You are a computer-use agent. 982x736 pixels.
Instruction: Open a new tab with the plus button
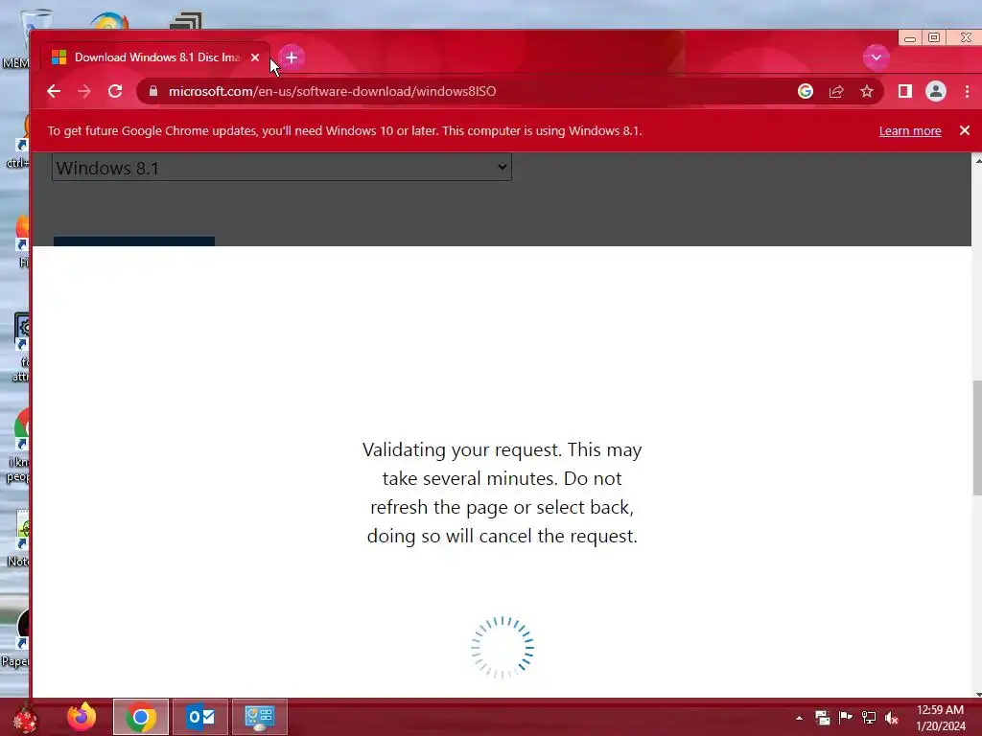[x=292, y=57]
